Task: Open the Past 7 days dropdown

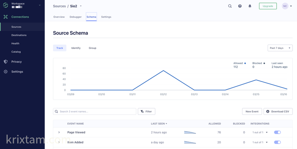Action: [x=280, y=48]
